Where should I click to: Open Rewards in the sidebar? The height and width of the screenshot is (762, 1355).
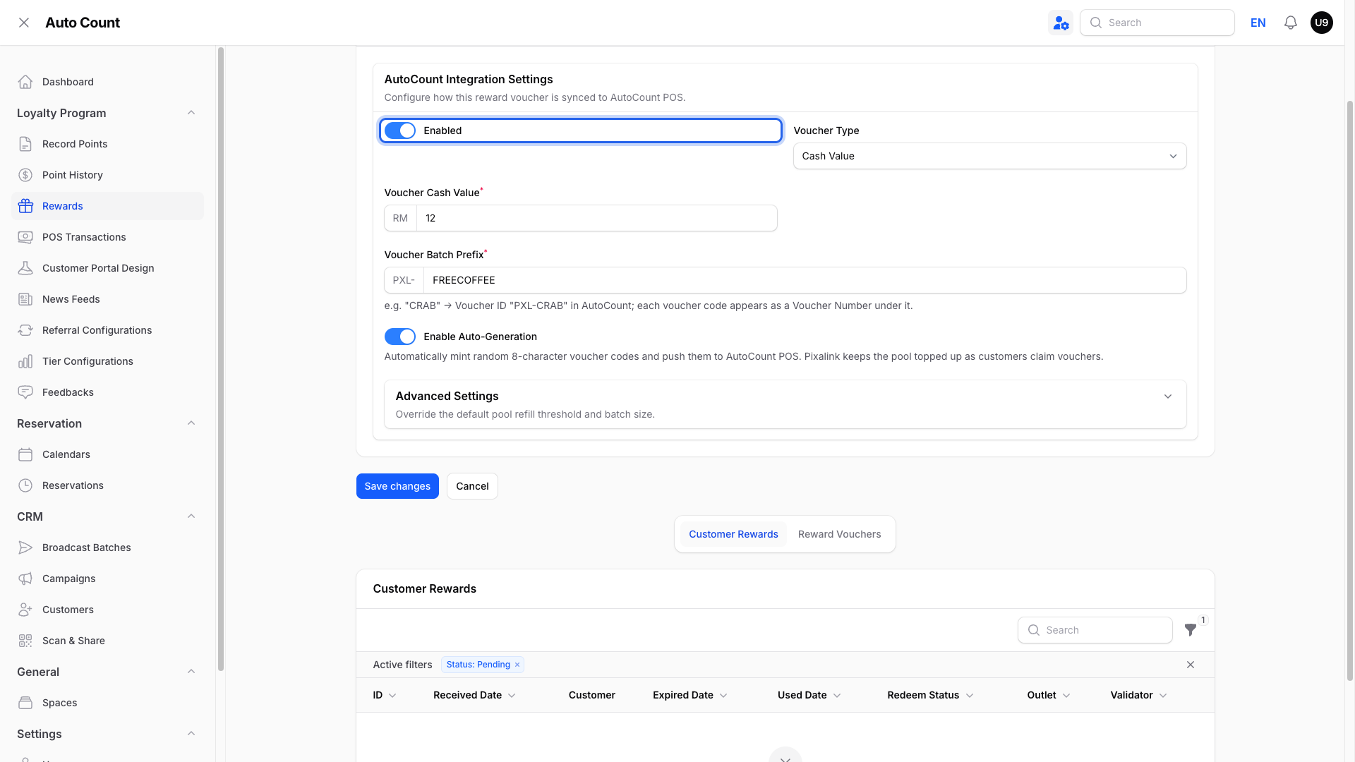click(107, 206)
